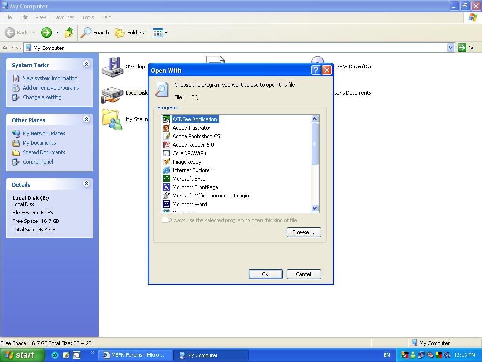Screen dimensions: 482x362
Task: Select ACDSee Application in programs list
Action: click(x=194, y=119)
